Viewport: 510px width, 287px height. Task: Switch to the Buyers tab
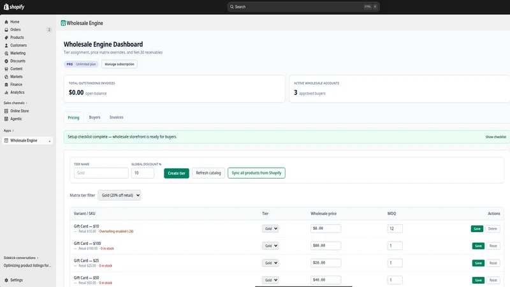tap(94, 117)
